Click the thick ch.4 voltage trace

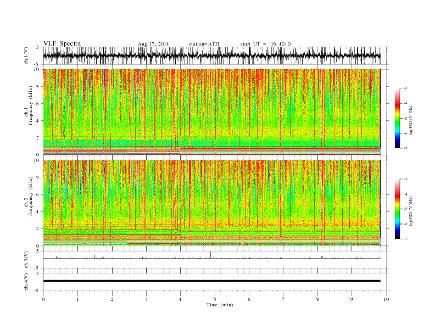(211, 281)
